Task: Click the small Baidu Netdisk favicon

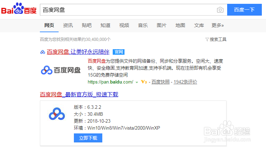Action: (x=43, y=52)
